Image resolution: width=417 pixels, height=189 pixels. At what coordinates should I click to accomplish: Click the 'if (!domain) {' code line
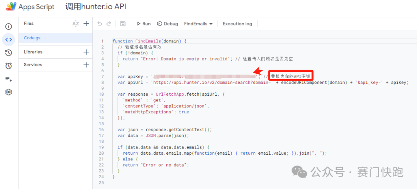click(136, 53)
